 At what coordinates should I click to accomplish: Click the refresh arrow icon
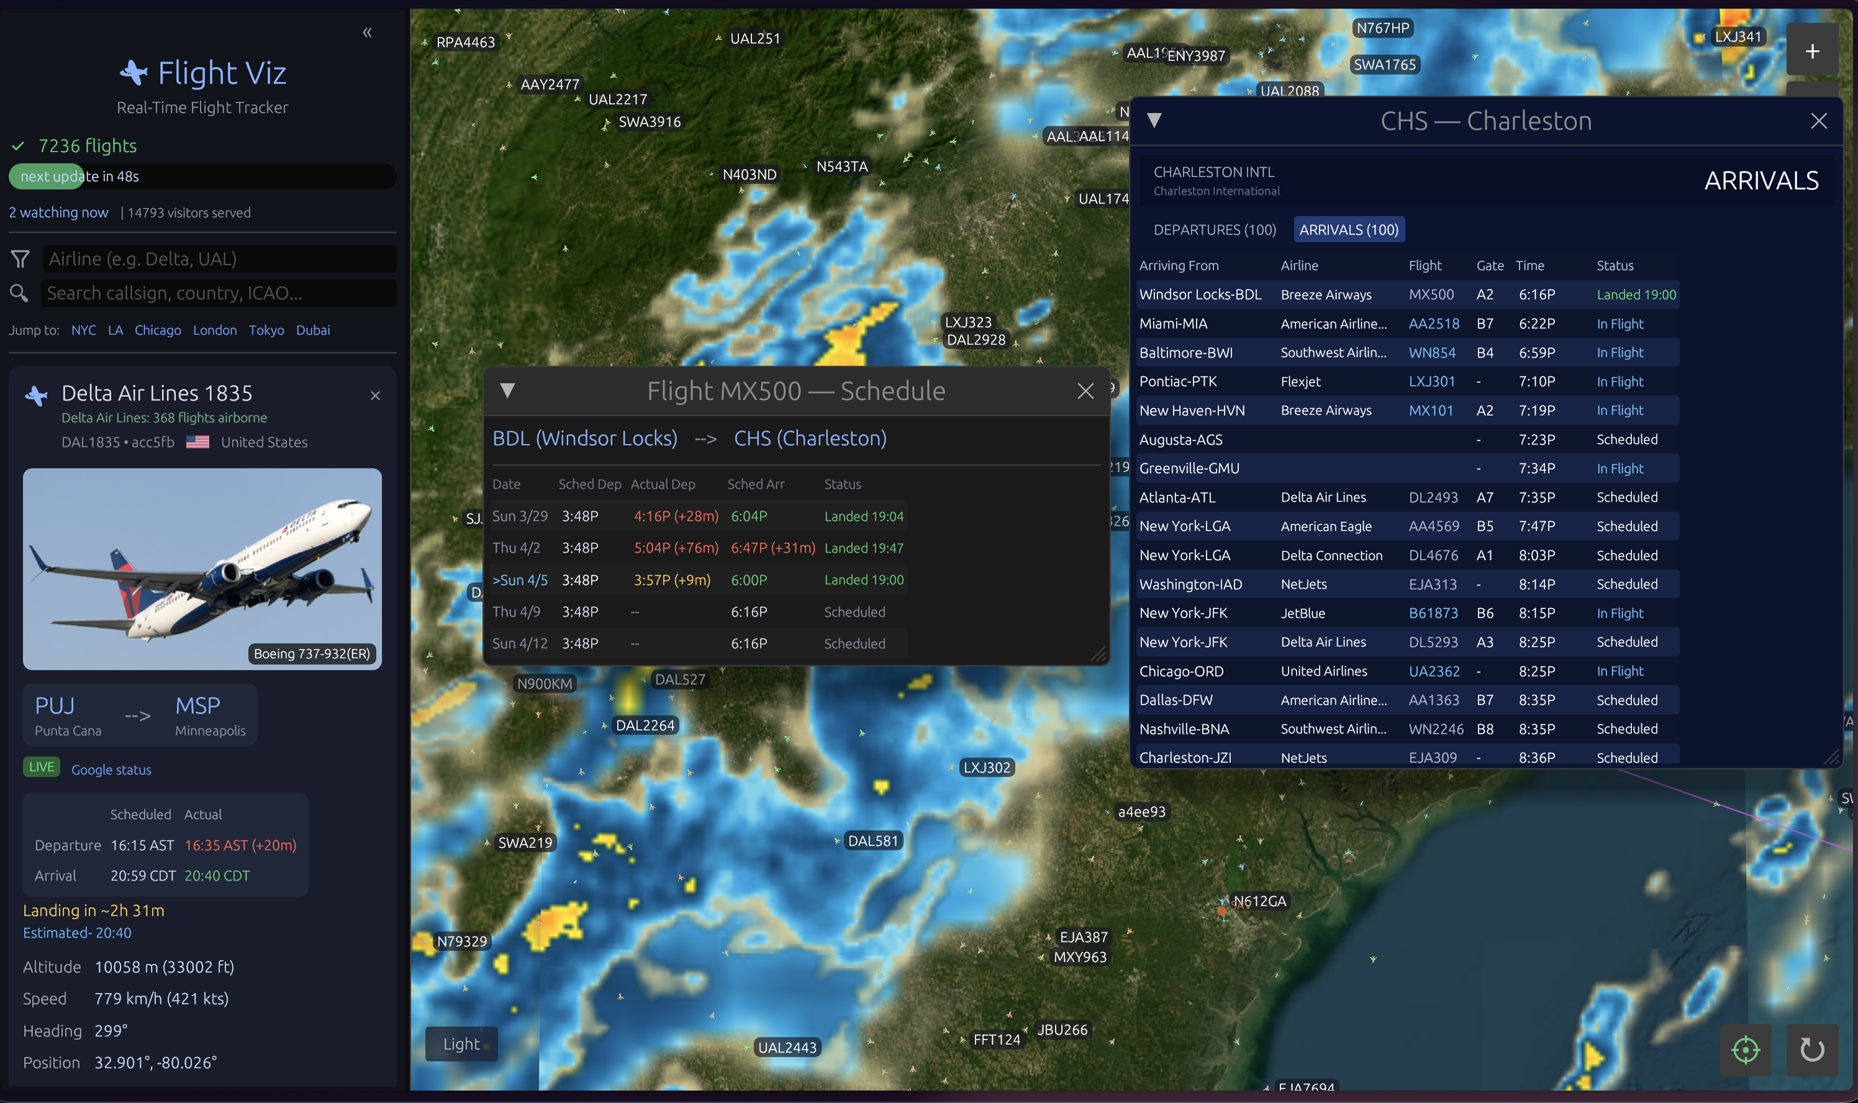1811,1050
